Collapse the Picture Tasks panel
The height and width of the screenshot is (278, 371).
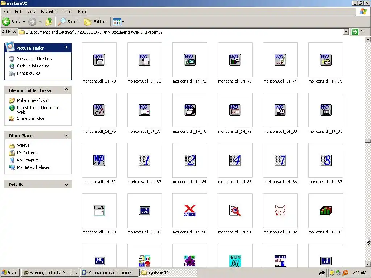[x=67, y=48]
